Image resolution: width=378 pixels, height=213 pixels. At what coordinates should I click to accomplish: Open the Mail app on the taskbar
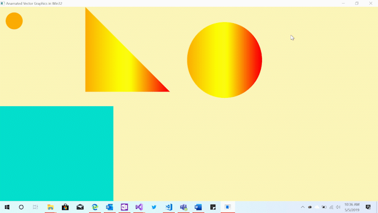pos(80,207)
